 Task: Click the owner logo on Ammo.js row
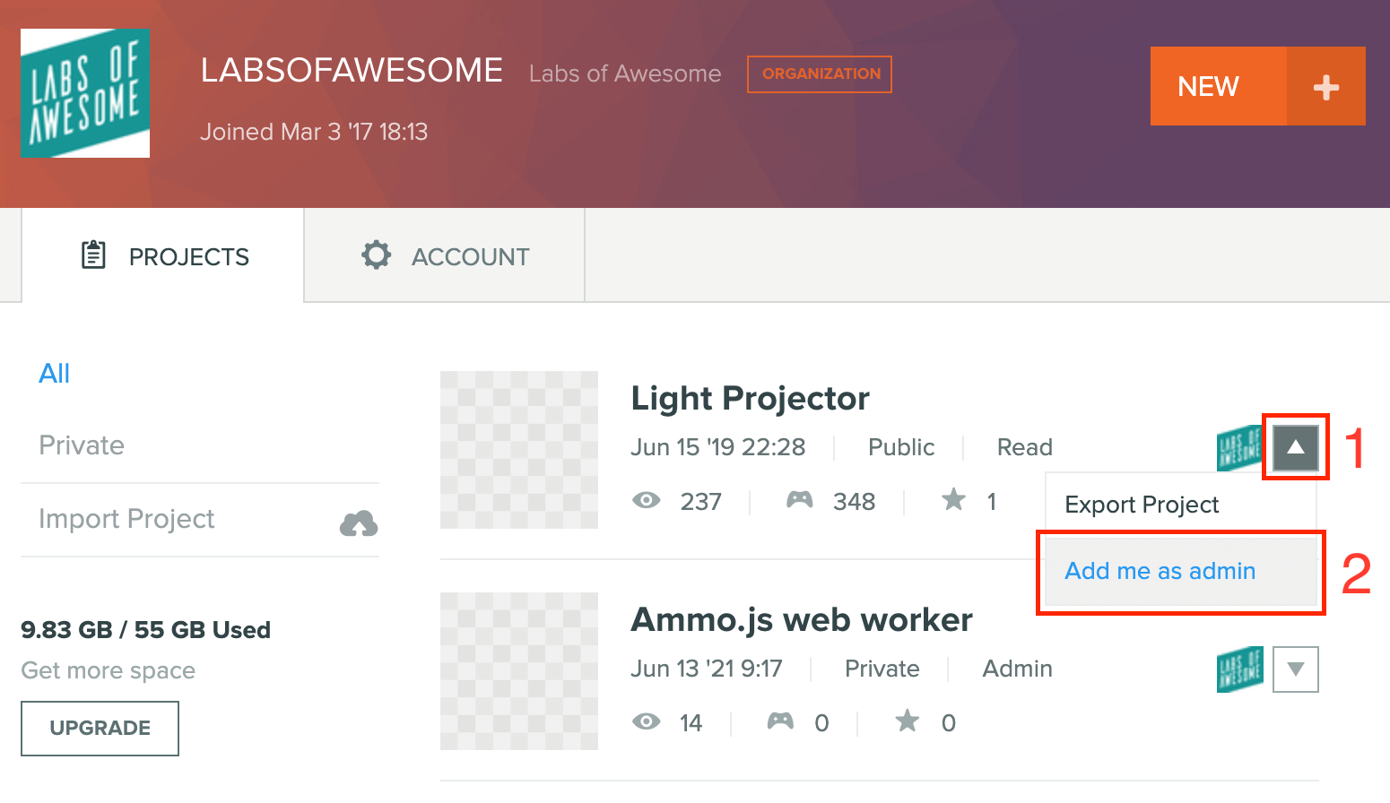coord(1239,669)
